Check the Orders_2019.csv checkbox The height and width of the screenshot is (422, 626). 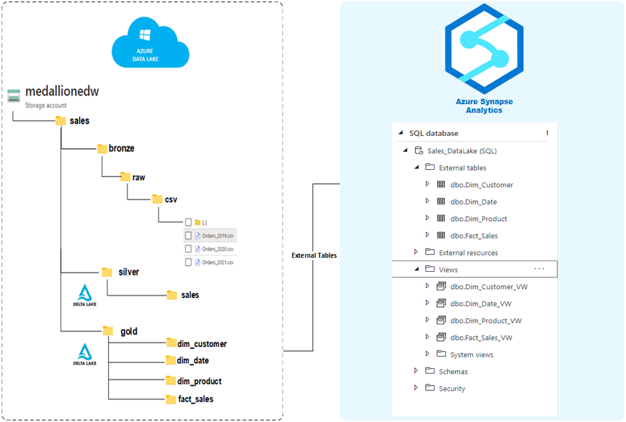188,235
